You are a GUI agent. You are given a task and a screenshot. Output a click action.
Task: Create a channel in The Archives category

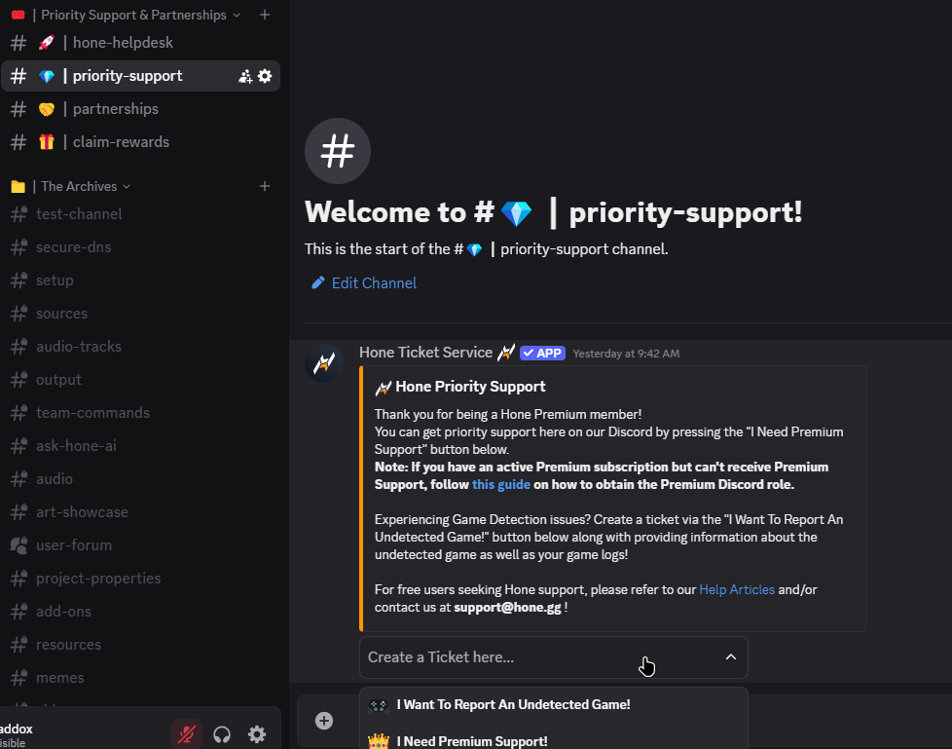click(x=265, y=186)
